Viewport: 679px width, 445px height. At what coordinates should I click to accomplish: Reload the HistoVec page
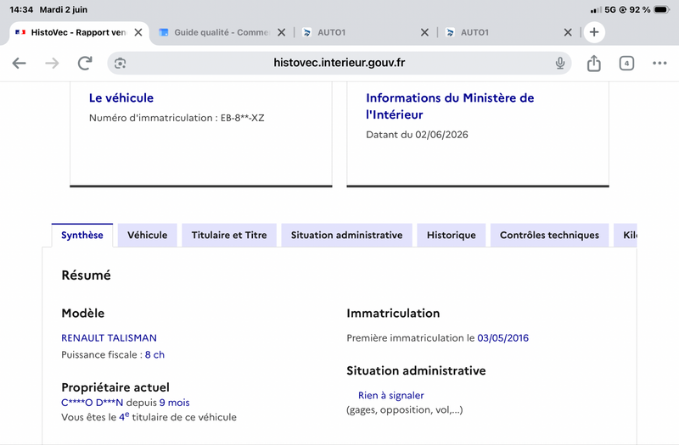click(85, 63)
